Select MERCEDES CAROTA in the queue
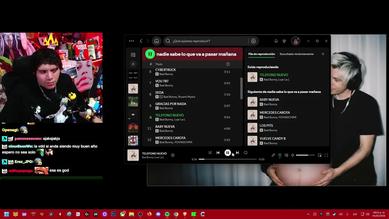This screenshot has width=389, height=219. click(x=287, y=115)
